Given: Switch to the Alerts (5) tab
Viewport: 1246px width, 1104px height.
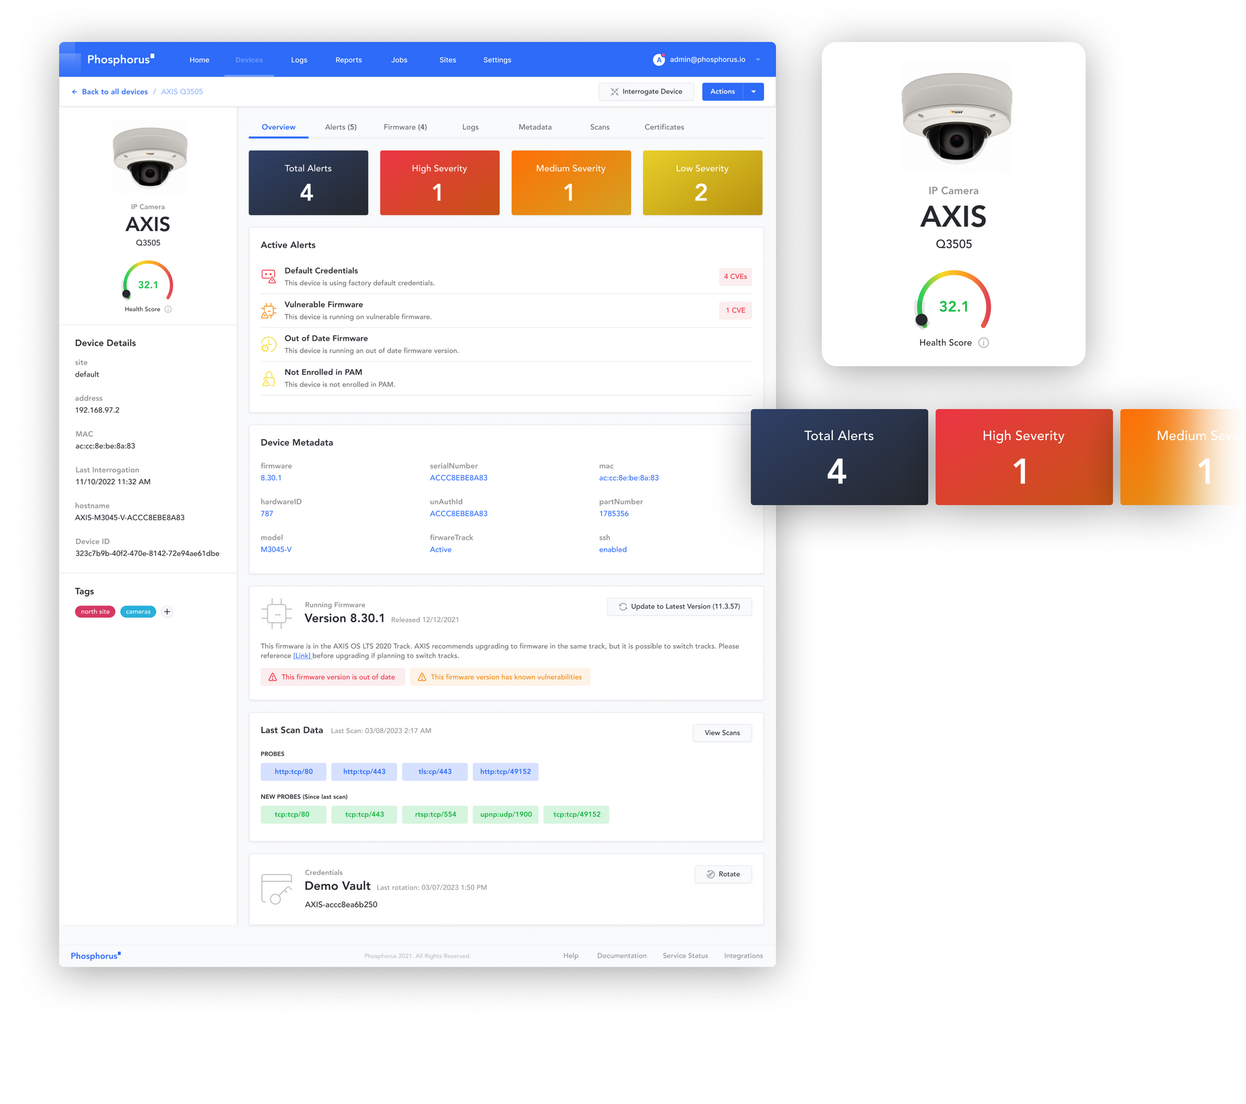Looking at the screenshot, I should pos(341,127).
